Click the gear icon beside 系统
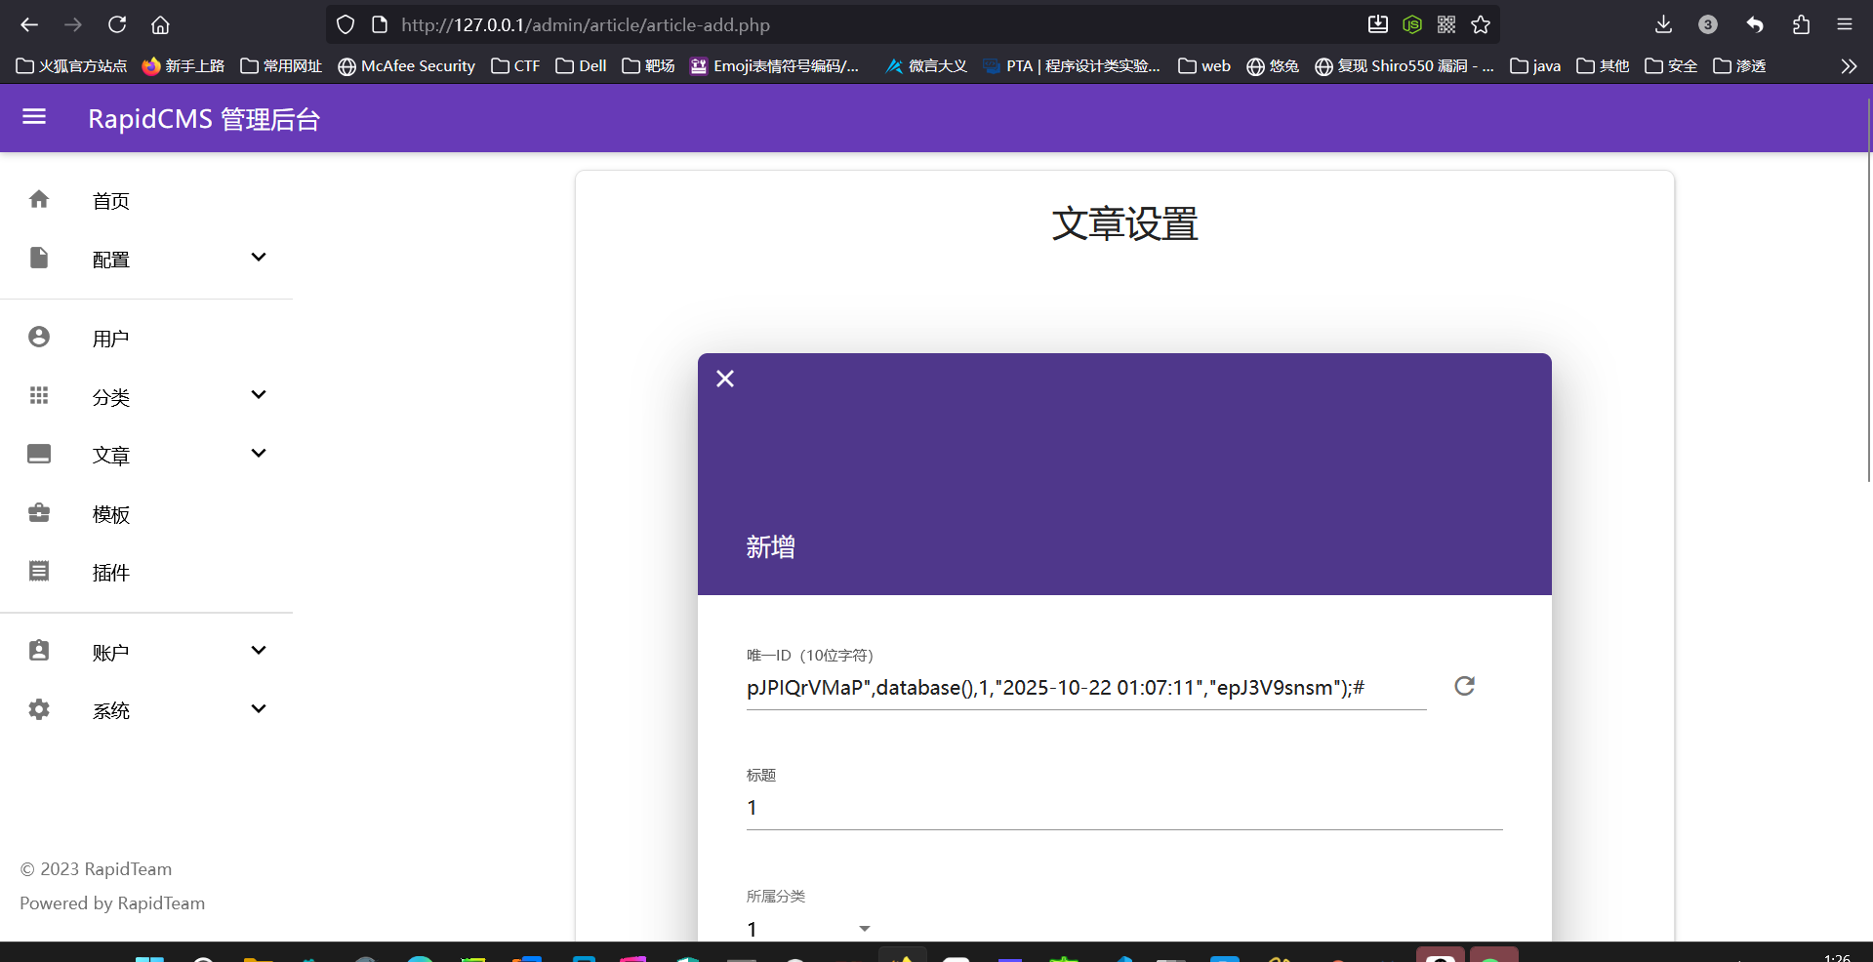Screen dimensions: 1873x962 point(39,709)
